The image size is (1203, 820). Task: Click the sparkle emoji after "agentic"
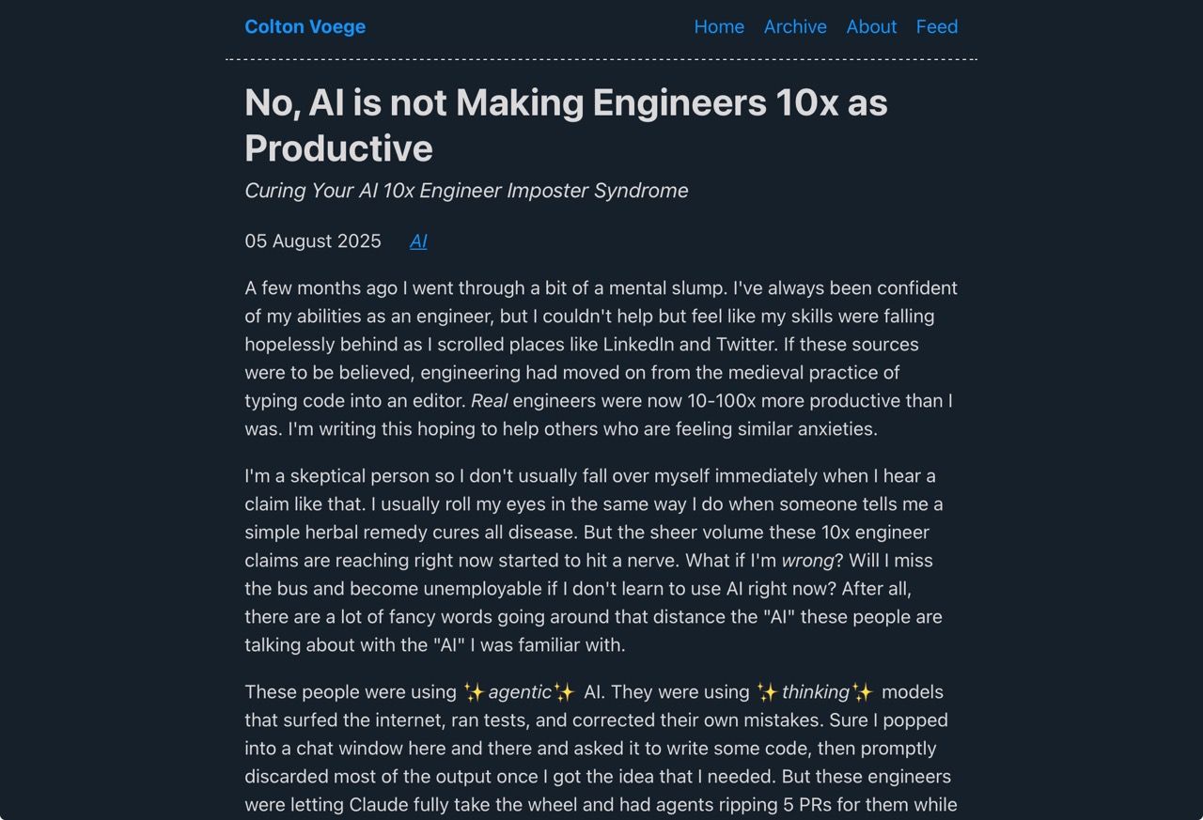click(x=564, y=692)
